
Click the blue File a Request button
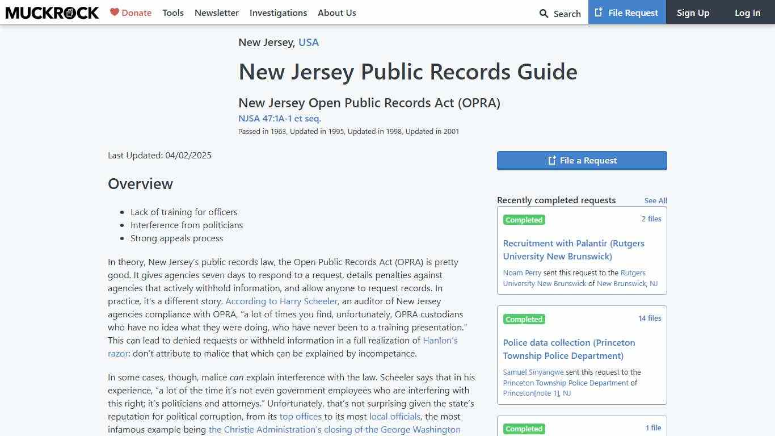click(582, 160)
